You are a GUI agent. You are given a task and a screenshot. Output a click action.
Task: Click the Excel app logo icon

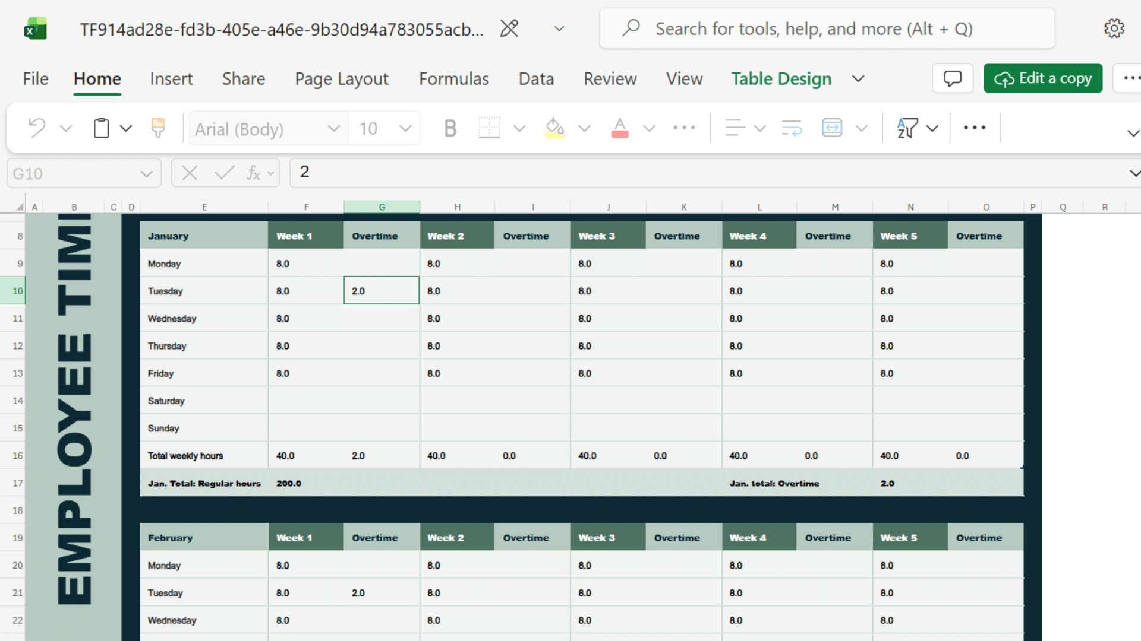[36, 28]
